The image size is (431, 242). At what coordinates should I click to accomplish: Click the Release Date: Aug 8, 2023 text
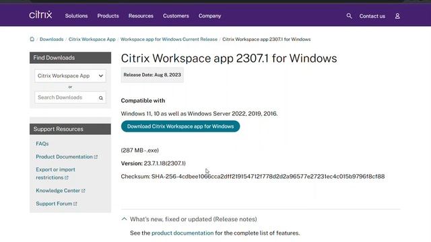tap(152, 75)
